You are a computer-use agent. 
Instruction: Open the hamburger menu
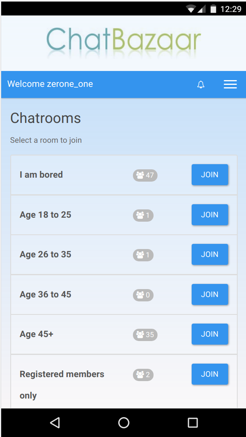(230, 84)
